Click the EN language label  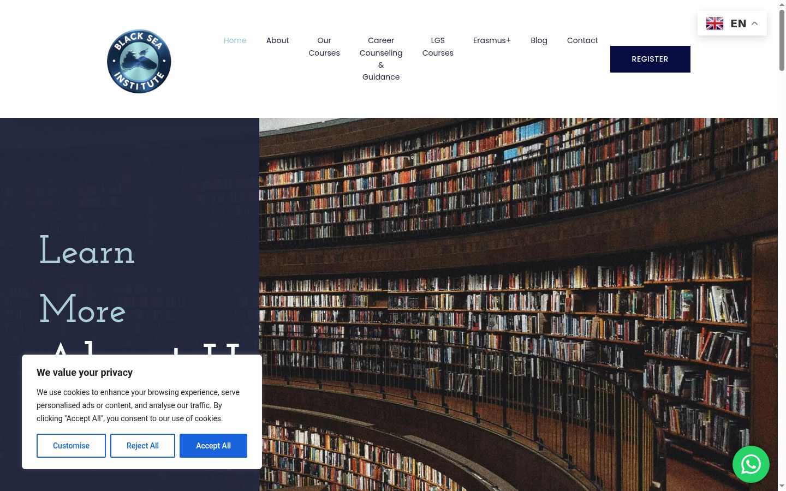click(x=739, y=23)
